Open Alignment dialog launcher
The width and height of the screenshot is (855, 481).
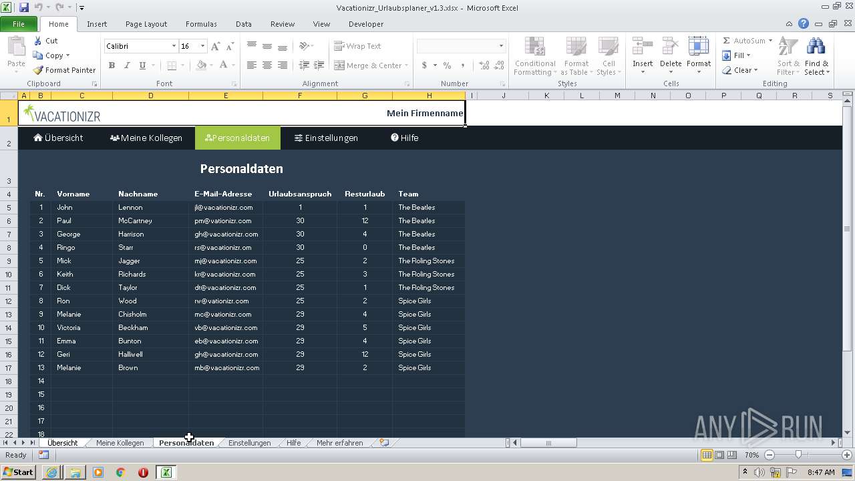point(407,84)
